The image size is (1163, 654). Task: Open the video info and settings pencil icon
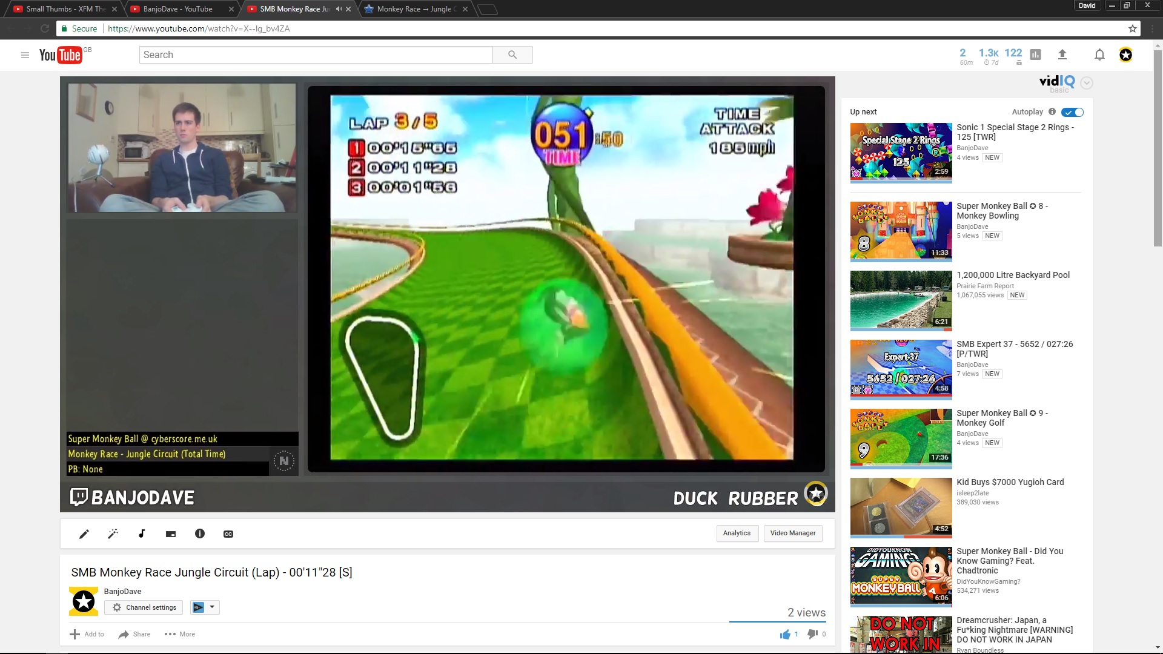click(x=84, y=533)
